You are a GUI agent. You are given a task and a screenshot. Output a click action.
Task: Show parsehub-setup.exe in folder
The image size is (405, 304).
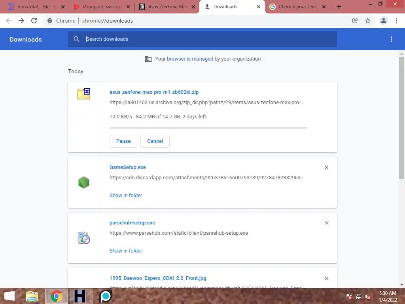[x=126, y=251]
